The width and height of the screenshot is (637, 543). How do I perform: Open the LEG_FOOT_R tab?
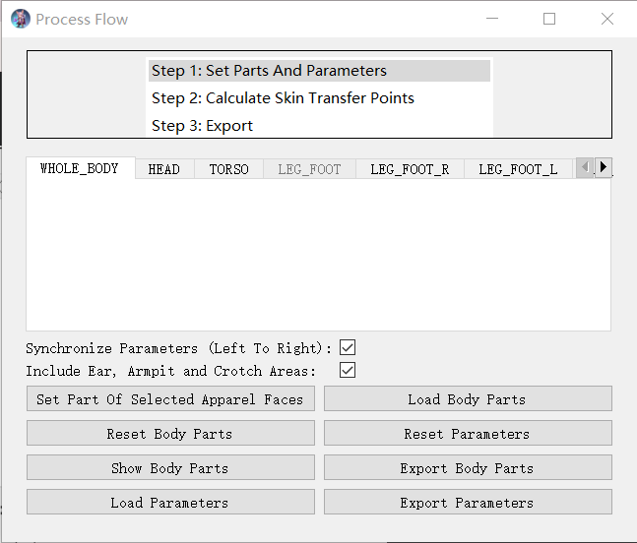(410, 169)
